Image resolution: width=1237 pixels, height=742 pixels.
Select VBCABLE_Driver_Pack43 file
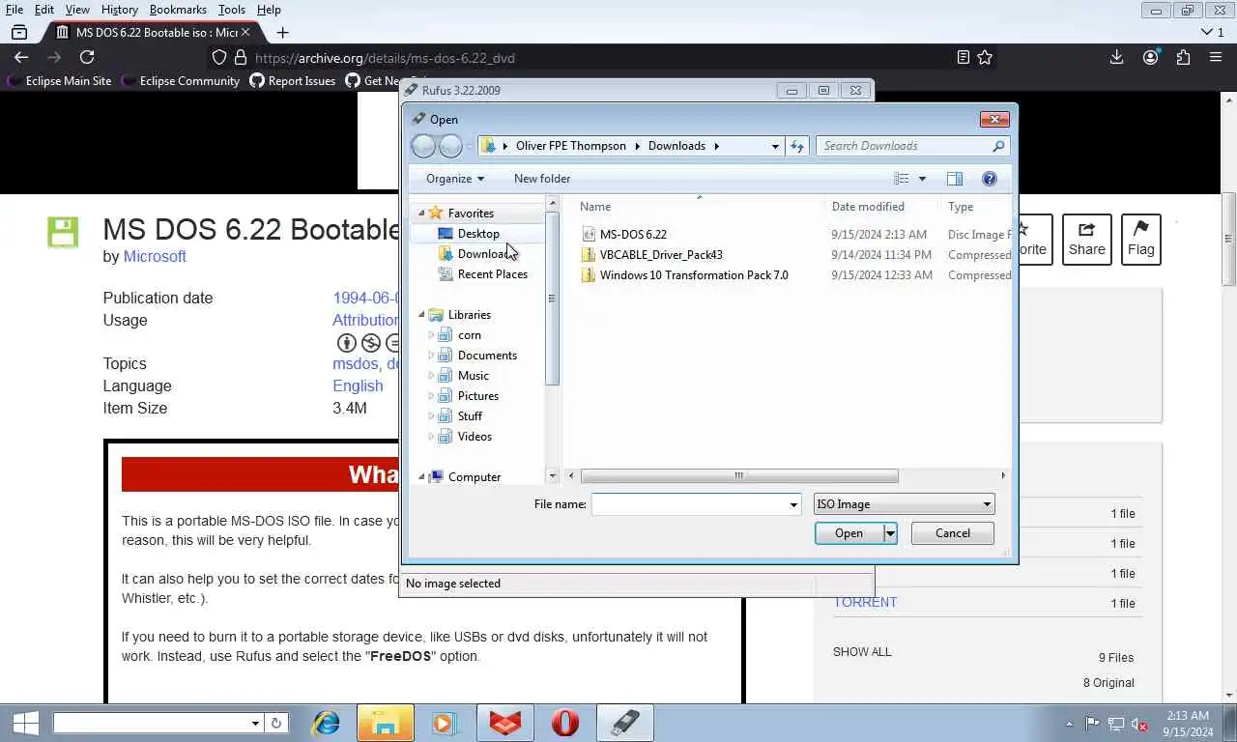pos(661,255)
